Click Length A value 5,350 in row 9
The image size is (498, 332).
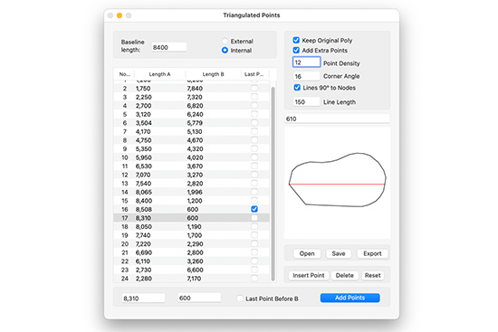pyautogui.click(x=144, y=148)
